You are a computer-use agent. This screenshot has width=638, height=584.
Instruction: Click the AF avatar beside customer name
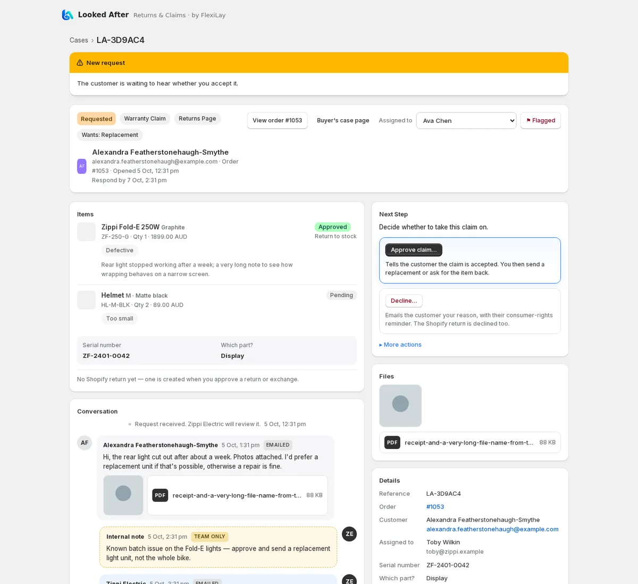tap(82, 166)
